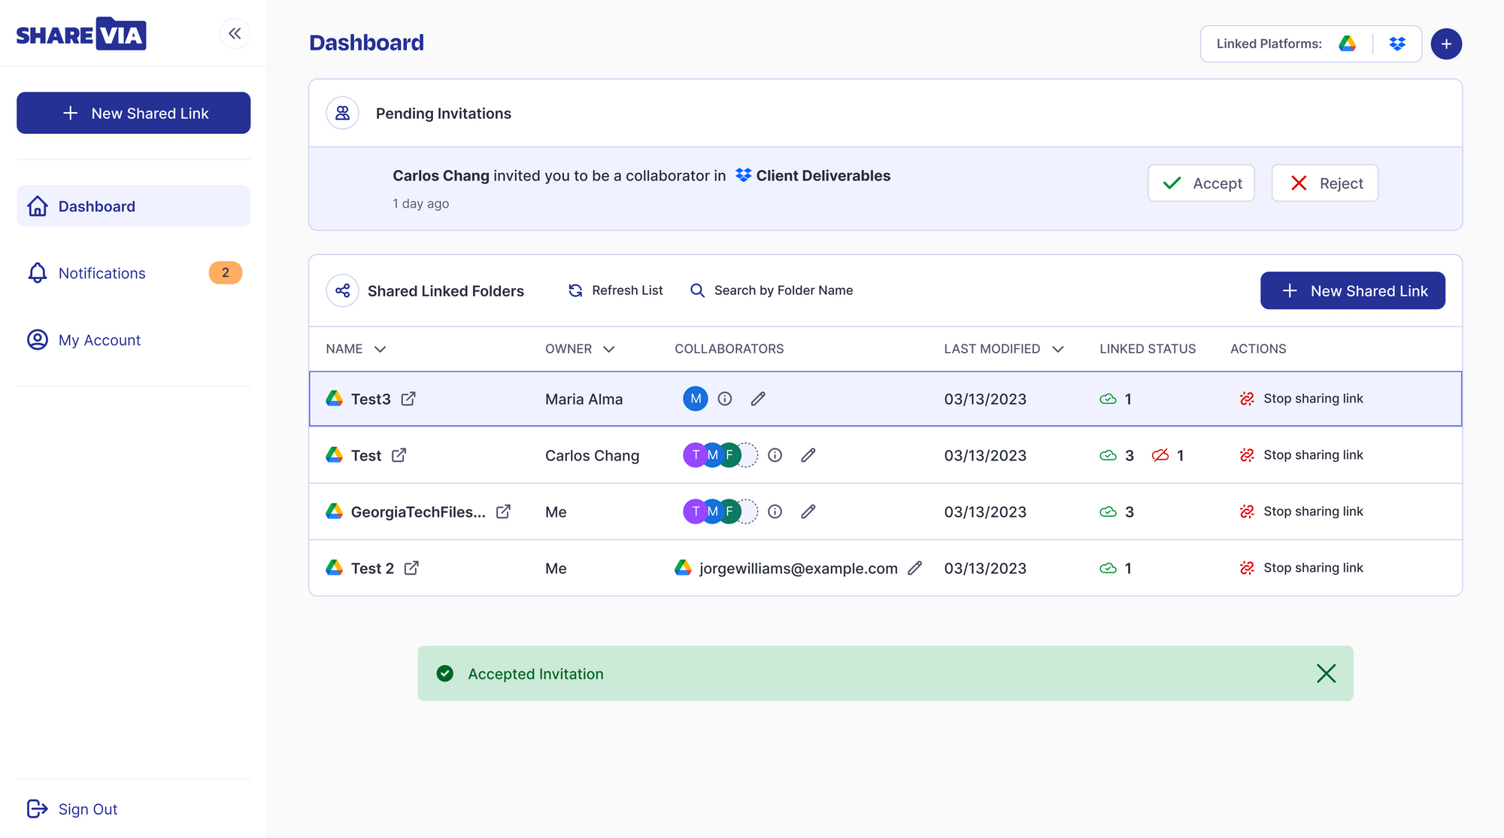
Task: Dismiss the Accepted Invitation banner
Action: 1326,673
